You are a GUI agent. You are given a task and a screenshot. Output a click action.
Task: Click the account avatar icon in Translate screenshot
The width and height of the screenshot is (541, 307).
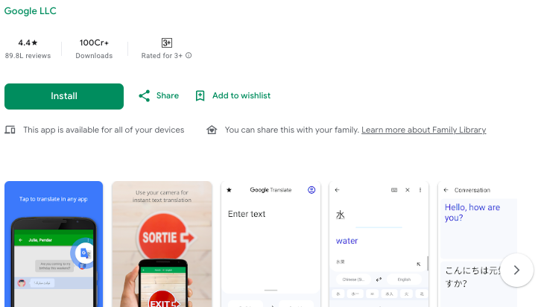(x=311, y=190)
